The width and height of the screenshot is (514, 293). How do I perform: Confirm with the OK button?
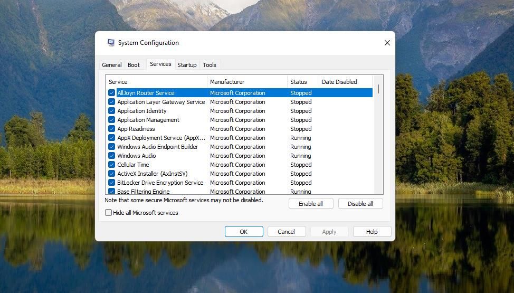pyautogui.click(x=244, y=232)
